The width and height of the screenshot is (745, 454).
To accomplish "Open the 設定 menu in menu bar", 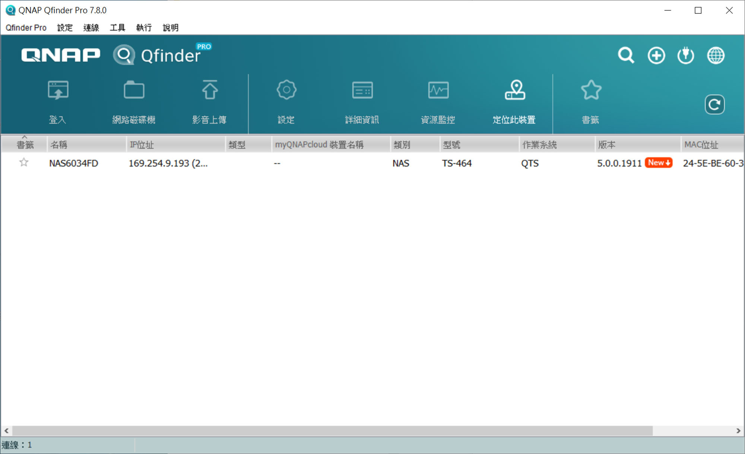I will pyautogui.click(x=65, y=28).
